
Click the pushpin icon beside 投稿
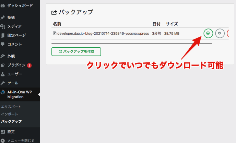tap(3, 17)
